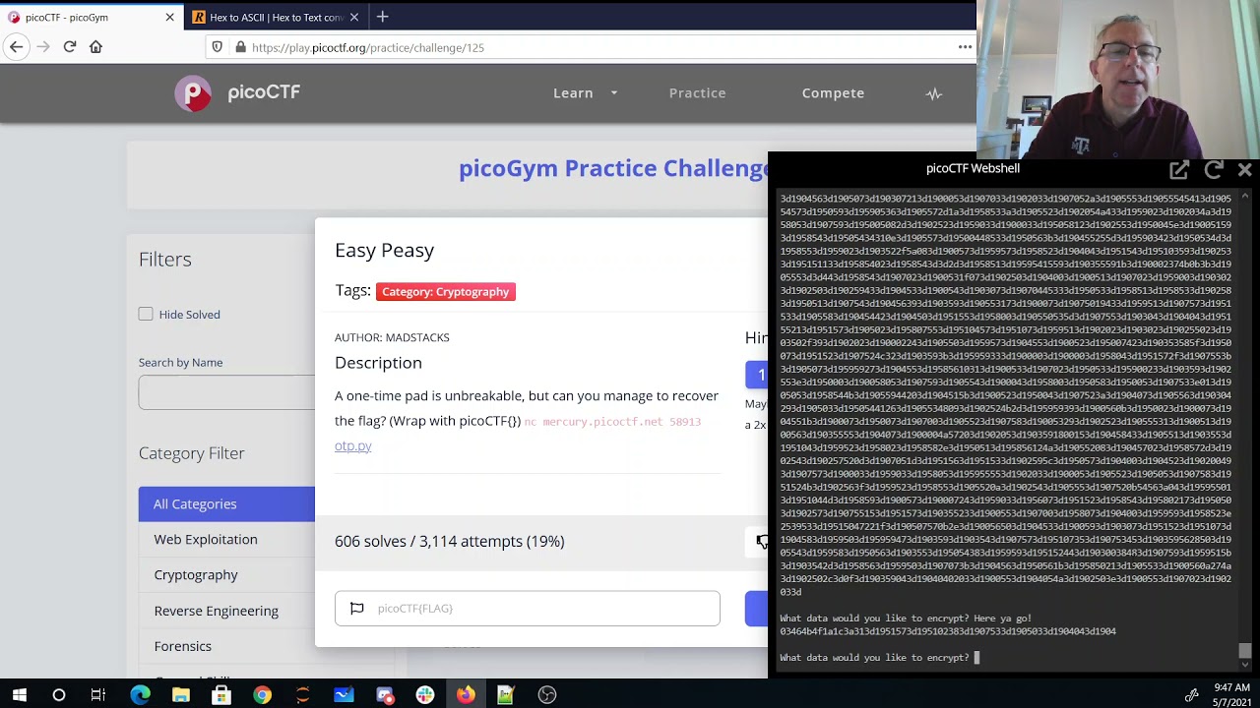Open the Compete menu item
Image resolution: width=1260 pixels, height=708 pixels.
(833, 92)
